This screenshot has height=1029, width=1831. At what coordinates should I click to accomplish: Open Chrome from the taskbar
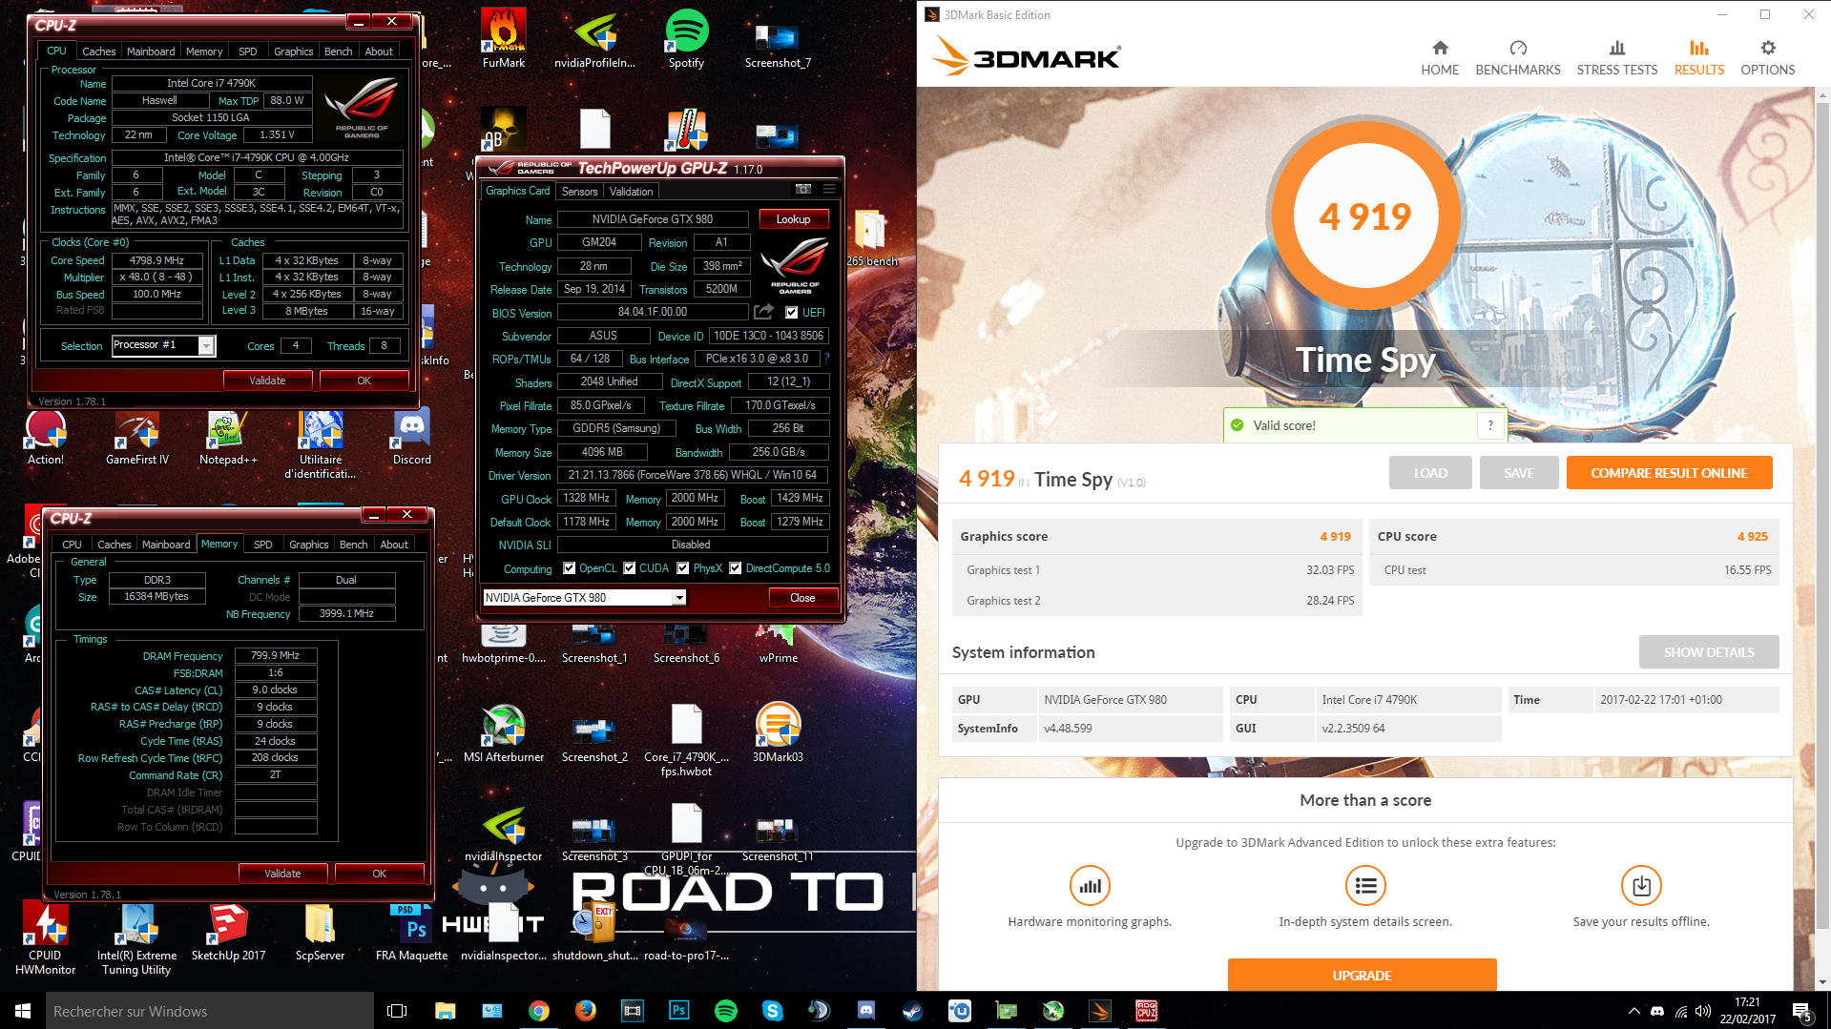point(538,1011)
